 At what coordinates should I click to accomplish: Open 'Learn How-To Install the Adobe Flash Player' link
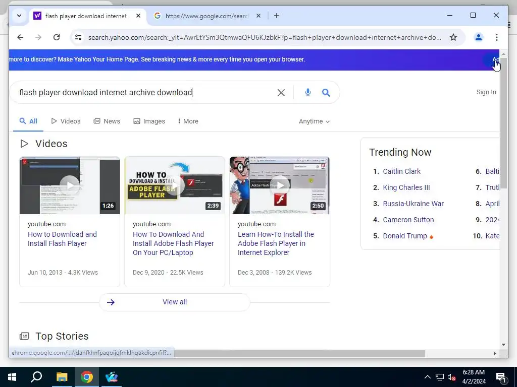click(x=276, y=243)
